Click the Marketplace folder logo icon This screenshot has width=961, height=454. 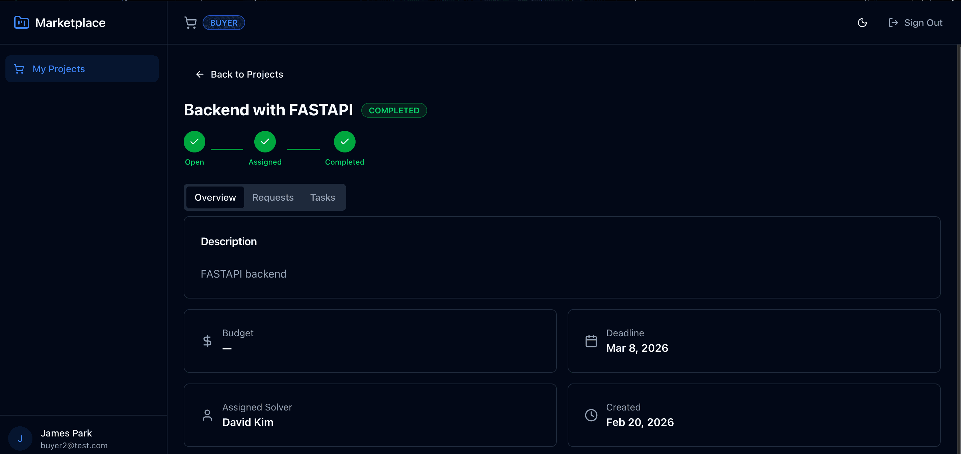coord(21,22)
